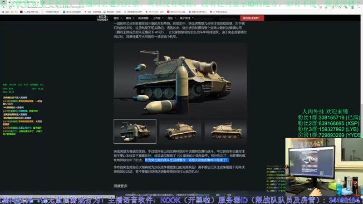Open the War Thunder bookmark in bookmarks bar
This screenshot has width=363, height=204.
tap(155, 12)
